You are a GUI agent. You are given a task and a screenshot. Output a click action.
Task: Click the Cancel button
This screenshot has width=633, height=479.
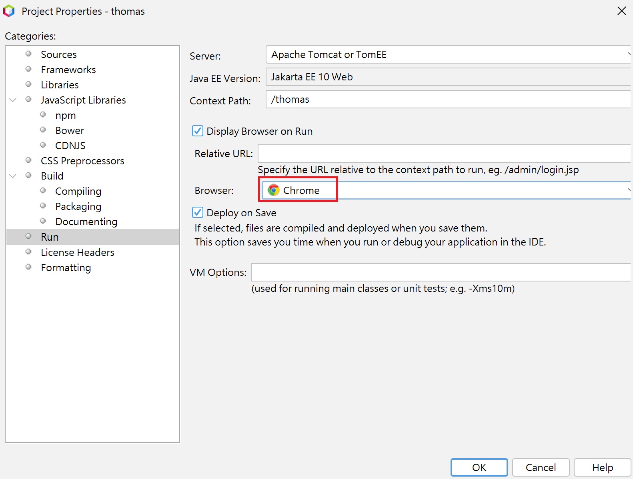[x=541, y=467]
